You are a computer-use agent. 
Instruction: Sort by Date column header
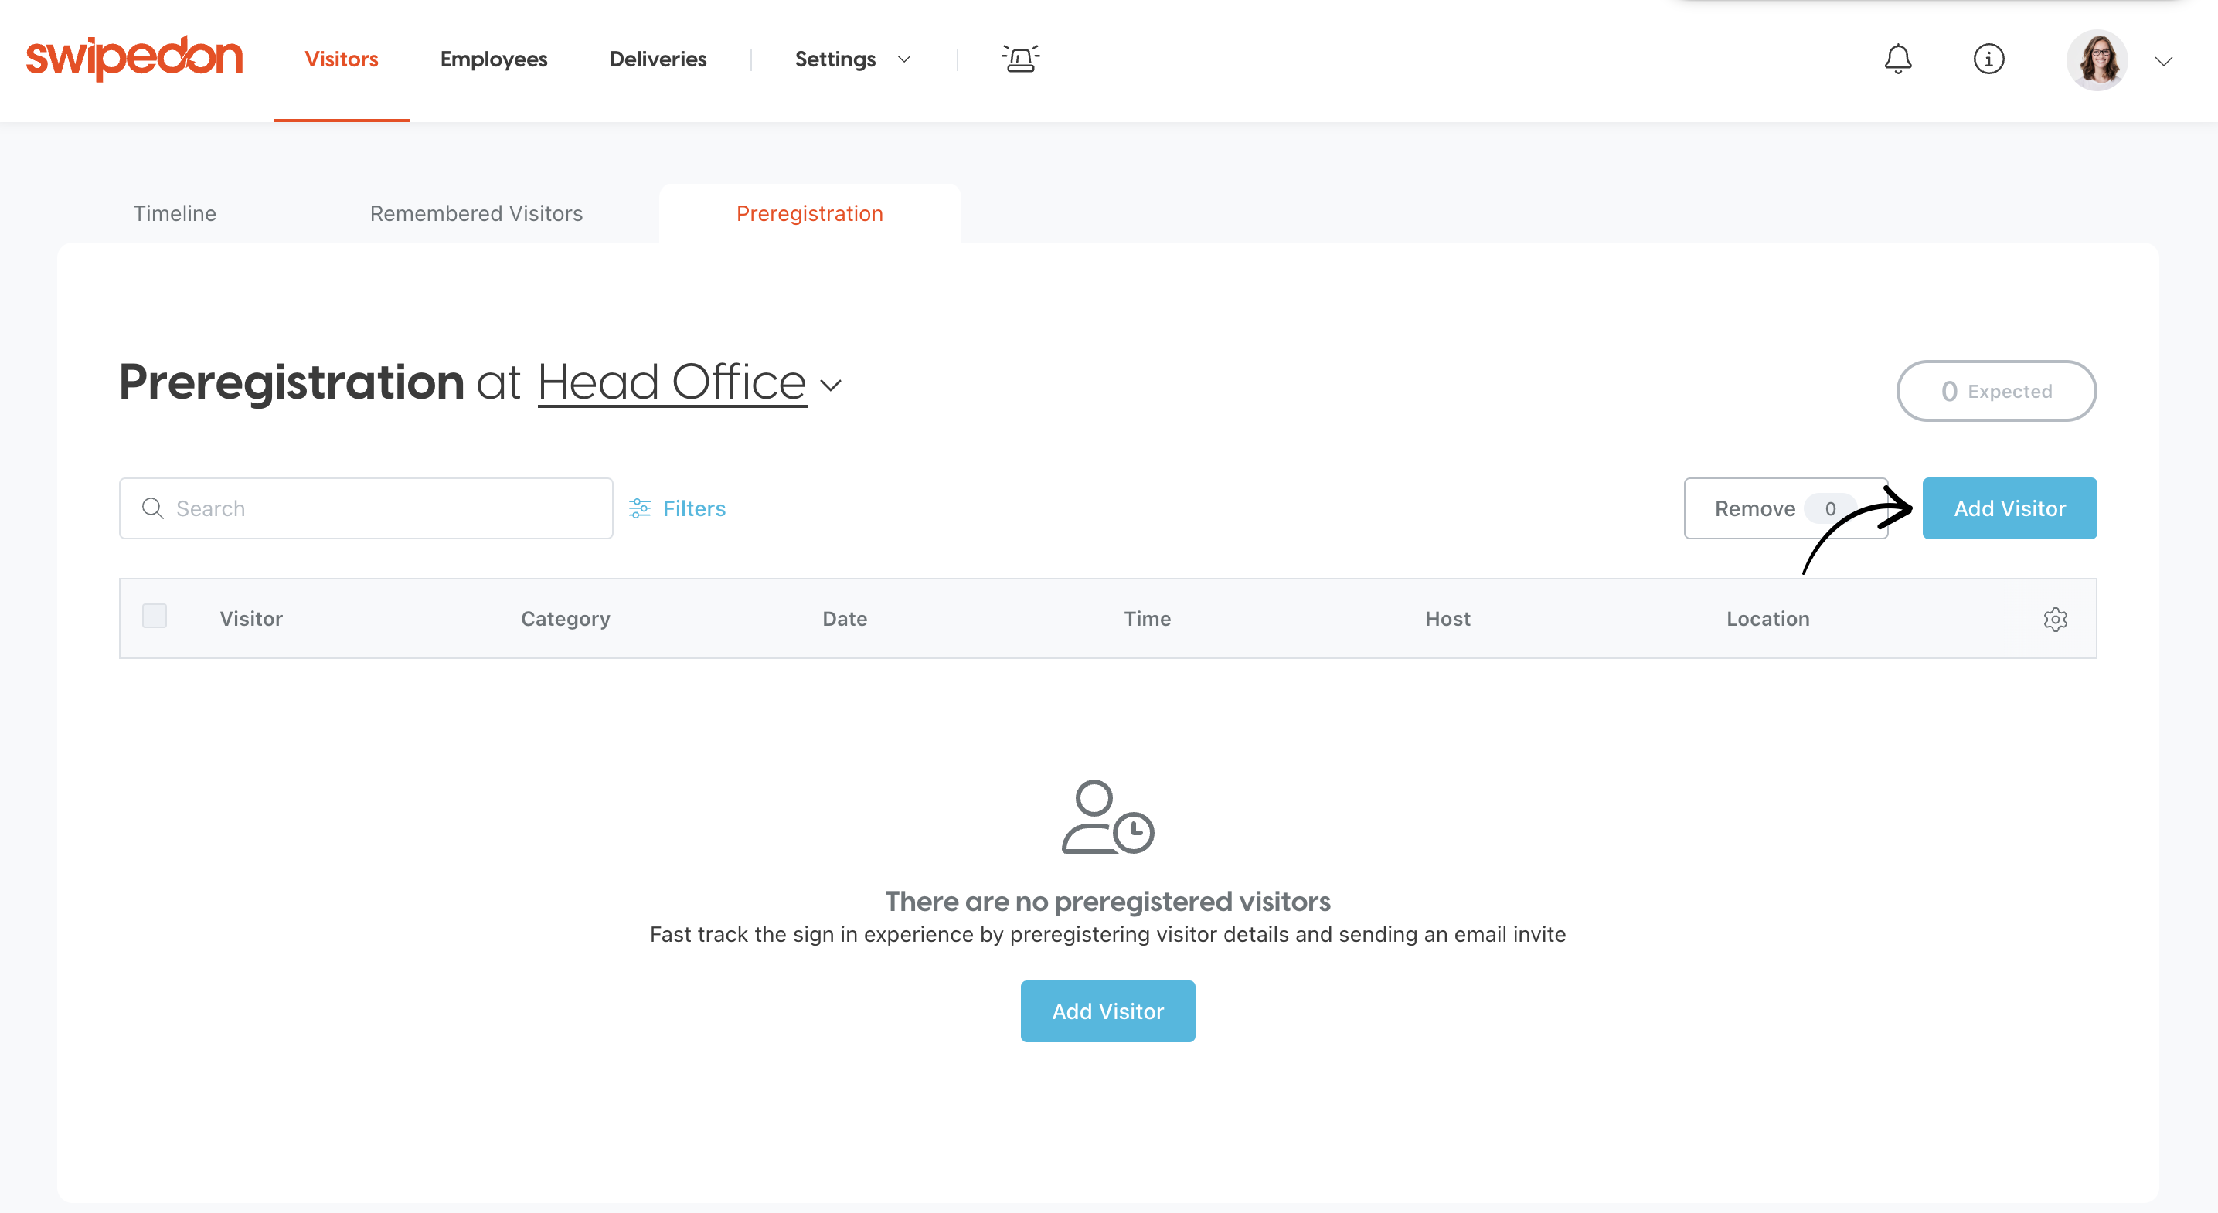coord(845,618)
